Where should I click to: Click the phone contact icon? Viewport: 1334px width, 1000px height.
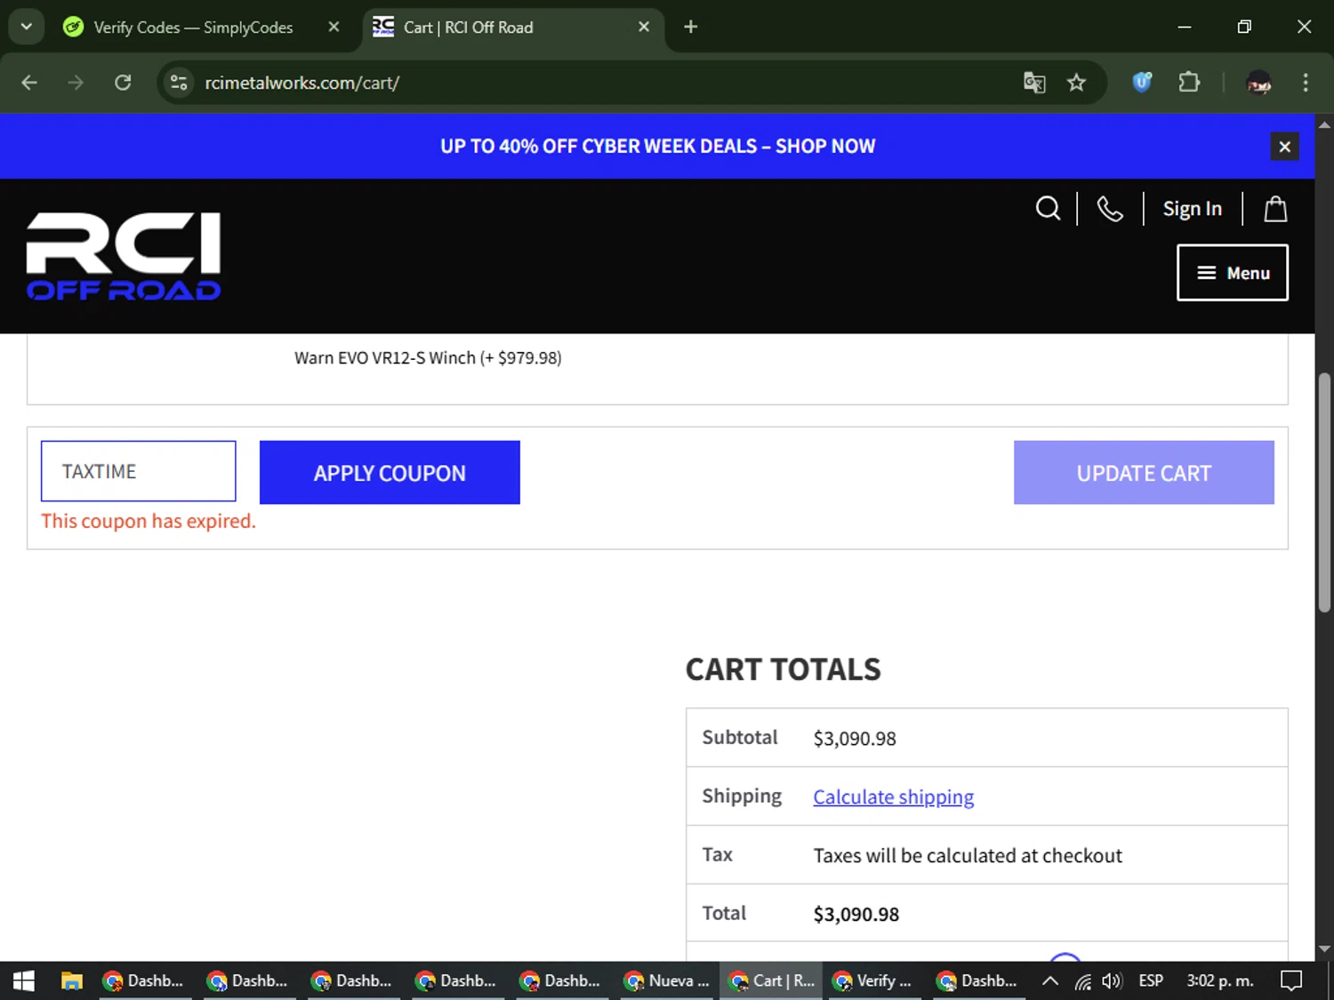pos(1110,208)
